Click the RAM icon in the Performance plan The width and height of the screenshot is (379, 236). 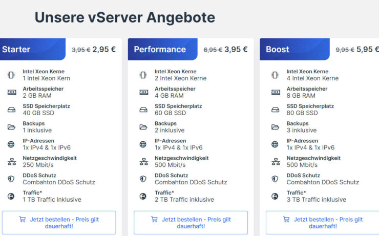(x=143, y=92)
